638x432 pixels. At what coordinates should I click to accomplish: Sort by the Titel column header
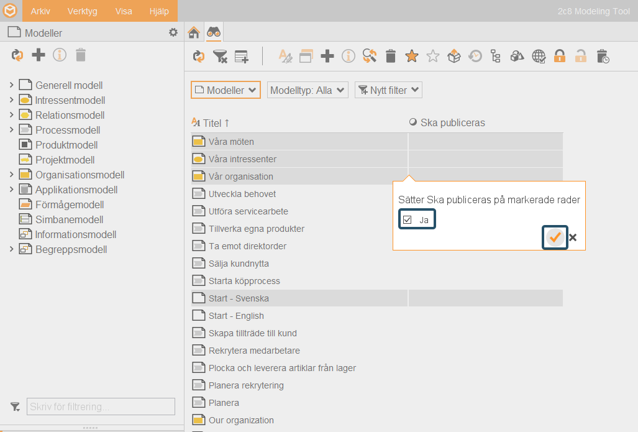click(211, 123)
